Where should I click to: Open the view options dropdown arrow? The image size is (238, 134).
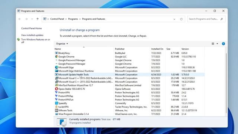pyautogui.click(x=217, y=44)
